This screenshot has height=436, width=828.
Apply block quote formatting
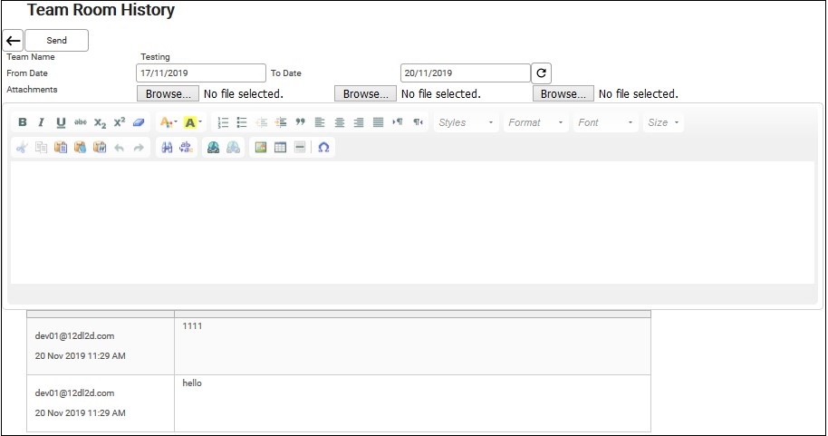[300, 122]
